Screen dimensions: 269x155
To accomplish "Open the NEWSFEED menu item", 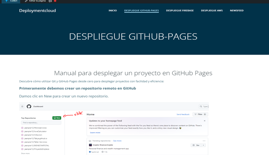I will (237, 10).
